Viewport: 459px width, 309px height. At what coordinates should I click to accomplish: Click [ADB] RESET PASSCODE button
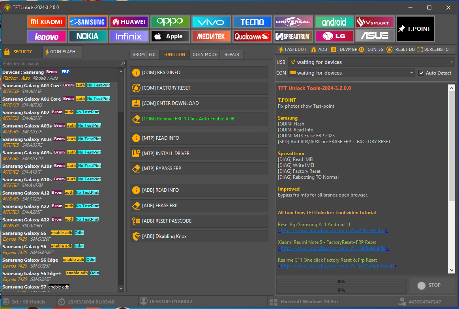[x=199, y=221]
